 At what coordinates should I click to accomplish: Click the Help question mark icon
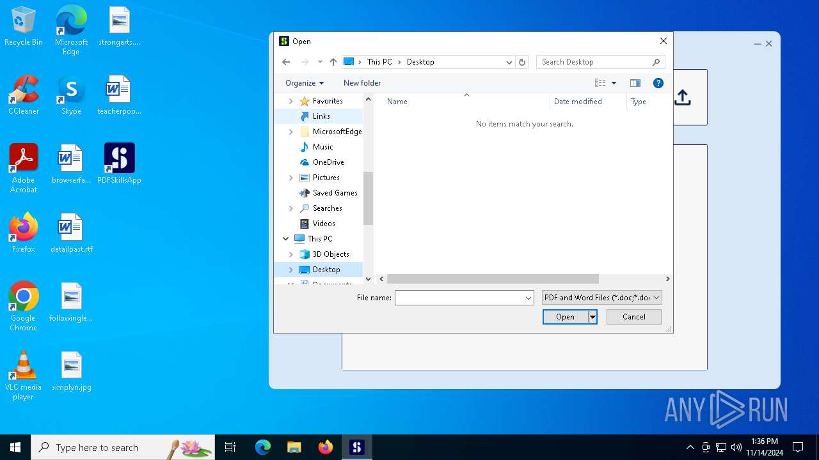click(x=658, y=83)
